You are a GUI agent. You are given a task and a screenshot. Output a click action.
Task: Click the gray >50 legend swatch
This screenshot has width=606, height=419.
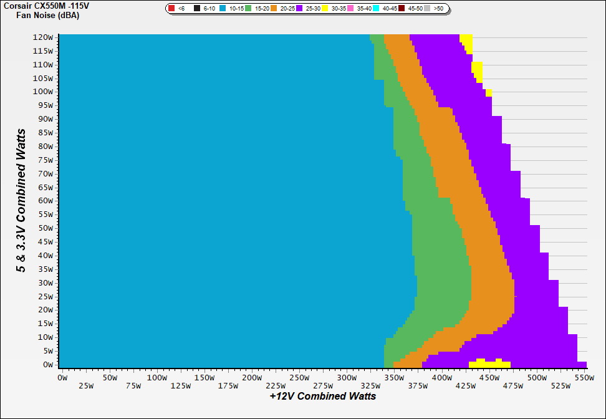pos(428,9)
